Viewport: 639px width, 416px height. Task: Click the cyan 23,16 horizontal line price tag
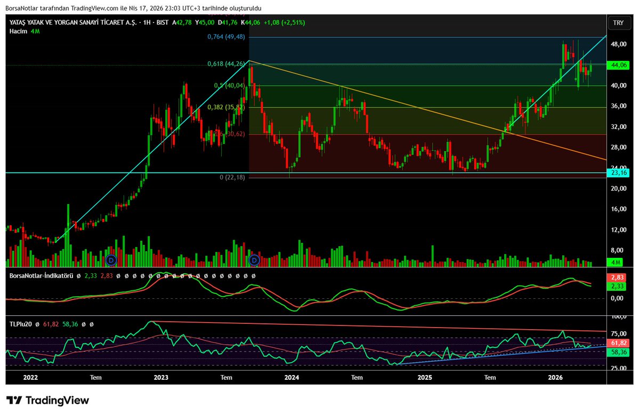point(619,173)
